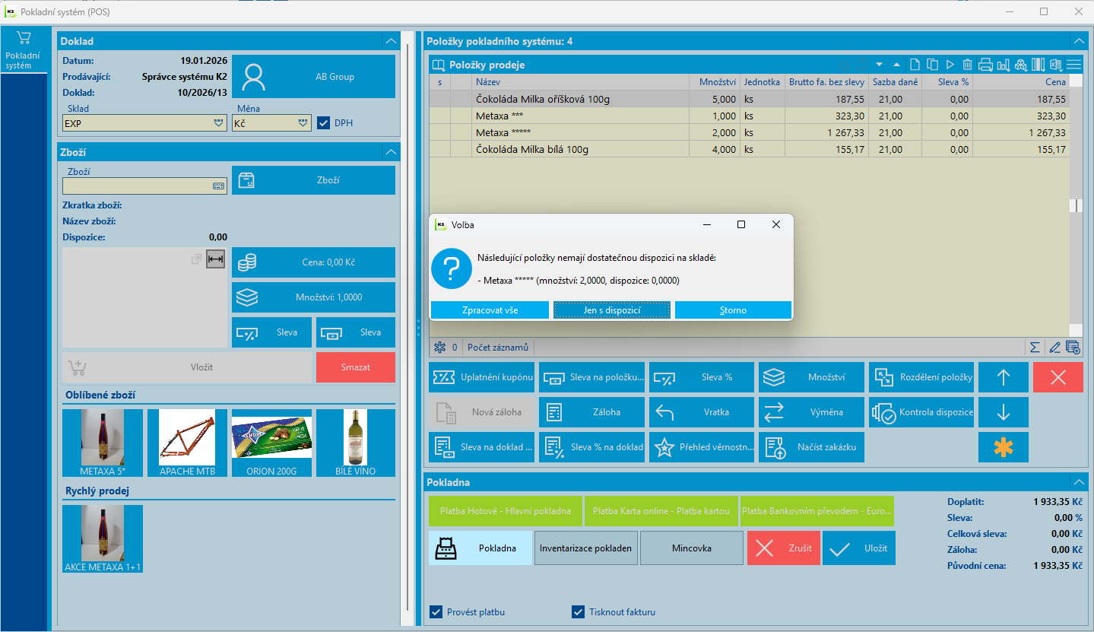Click the Zboží input field
1094x632 pixels.
pos(144,186)
